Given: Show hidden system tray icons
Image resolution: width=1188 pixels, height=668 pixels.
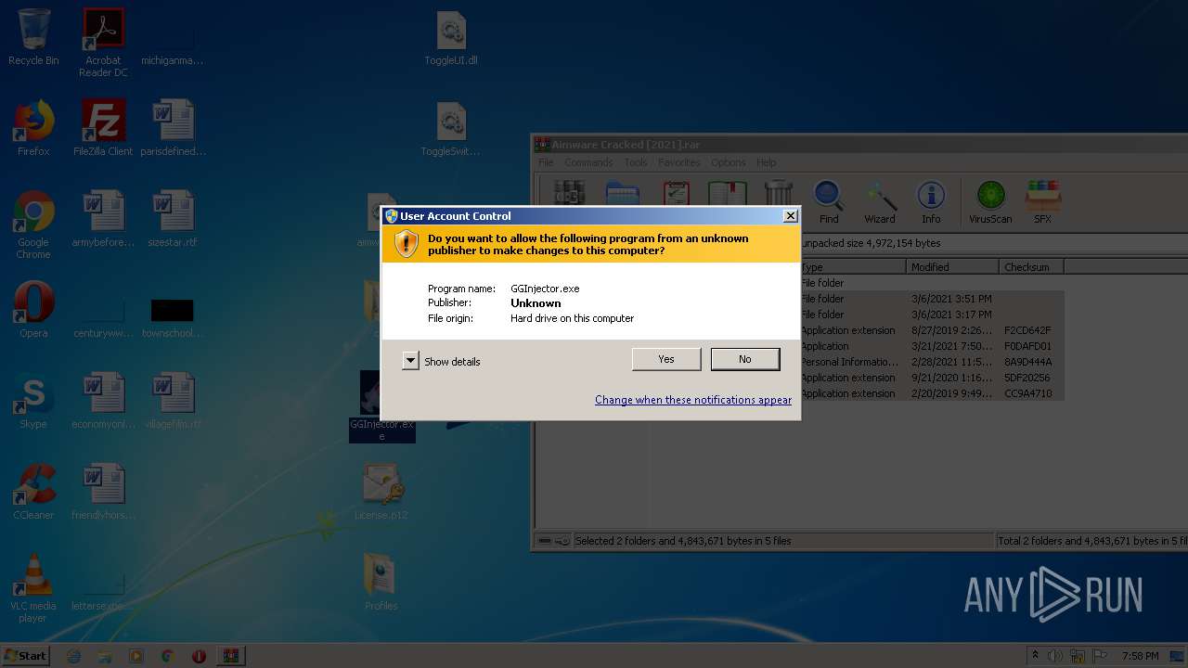Looking at the screenshot, I should click(x=1035, y=656).
